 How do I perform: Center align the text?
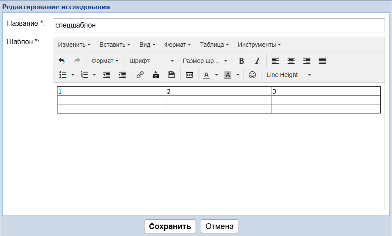click(291, 61)
